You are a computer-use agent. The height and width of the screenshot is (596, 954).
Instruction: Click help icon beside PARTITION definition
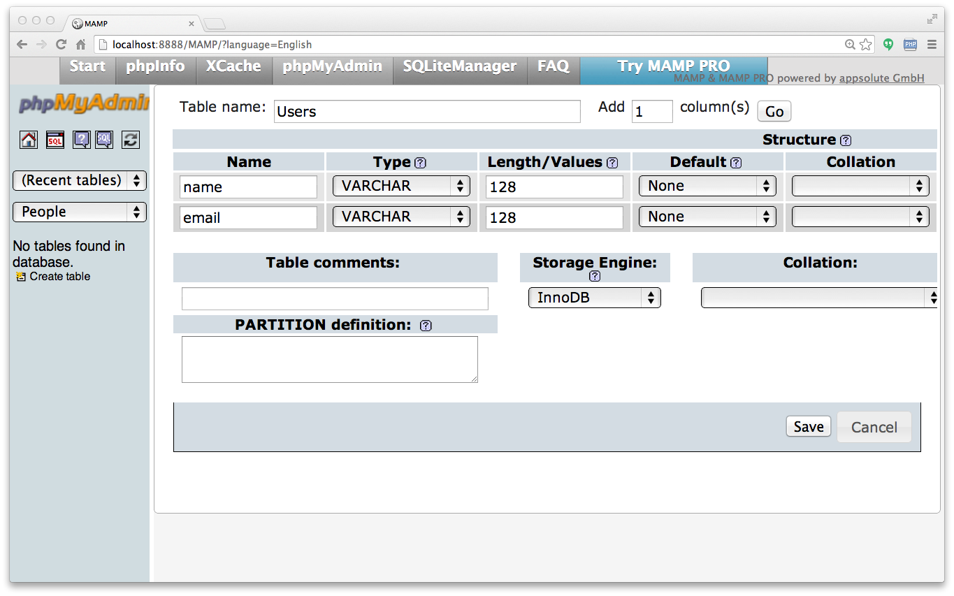[426, 326]
